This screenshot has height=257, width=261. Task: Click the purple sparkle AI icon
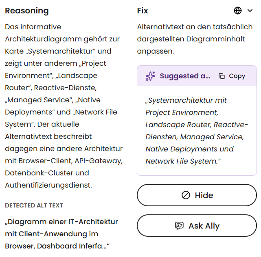point(150,76)
